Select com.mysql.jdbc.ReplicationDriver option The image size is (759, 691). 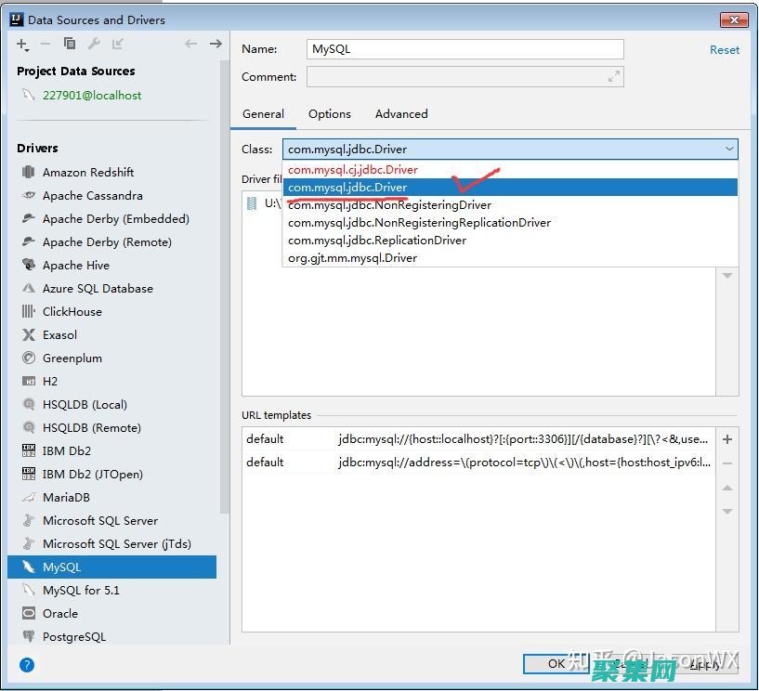click(x=377, y=241)
